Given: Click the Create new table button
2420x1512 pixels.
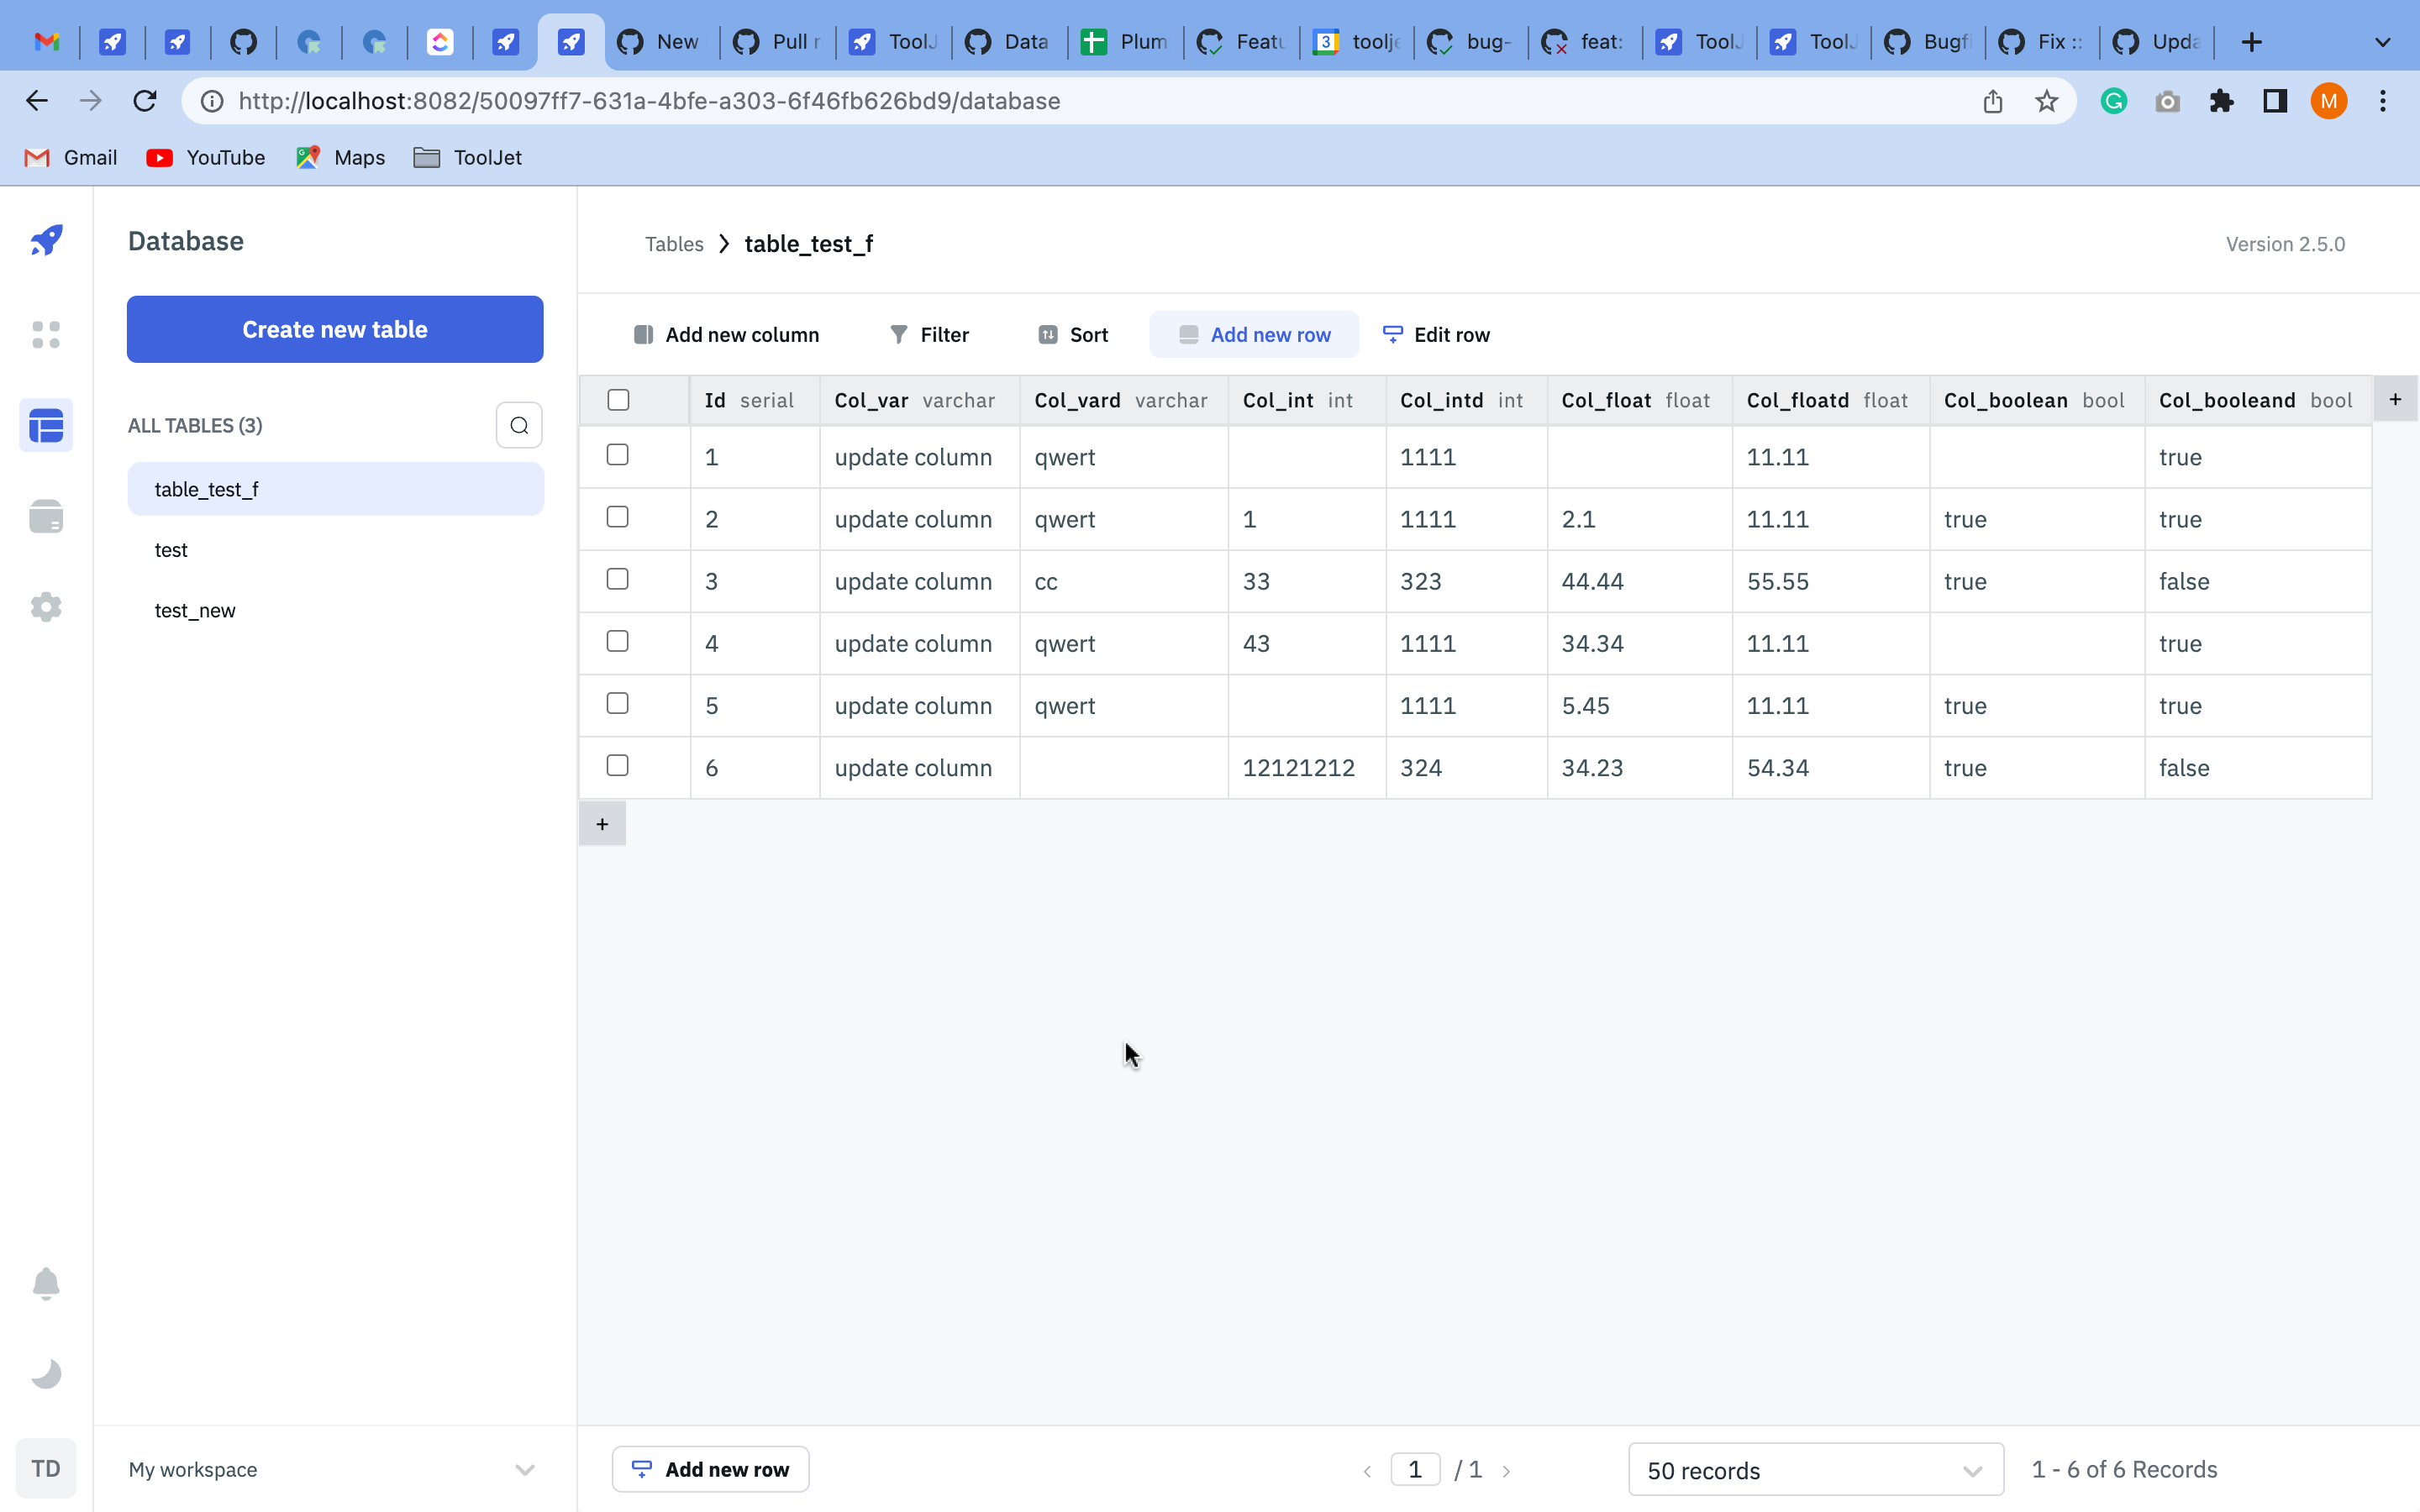Looking at the screenshot, I should point(335,329).
